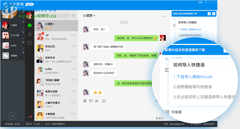240x129 pixels.
Task: Click the download template icon
Action: 214,14
